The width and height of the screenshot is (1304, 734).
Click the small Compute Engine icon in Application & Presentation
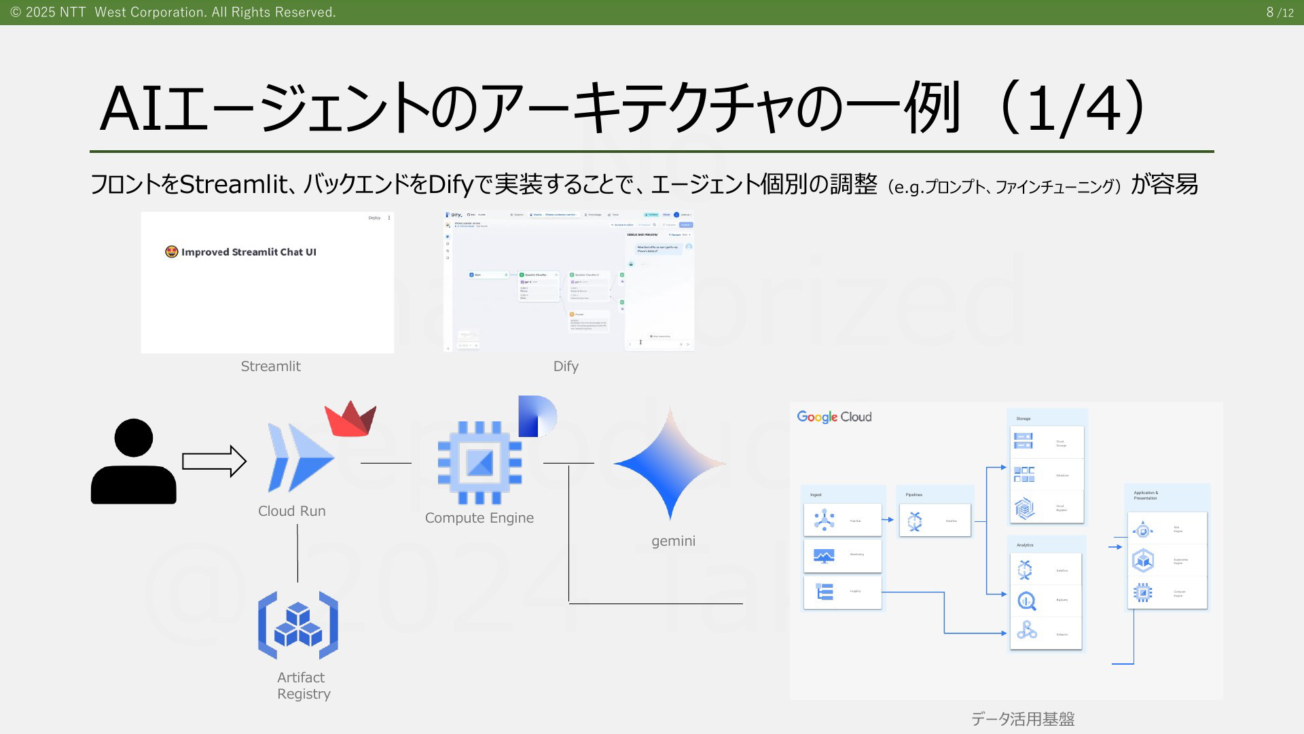pyautogui.click(x=1143, y=593)
